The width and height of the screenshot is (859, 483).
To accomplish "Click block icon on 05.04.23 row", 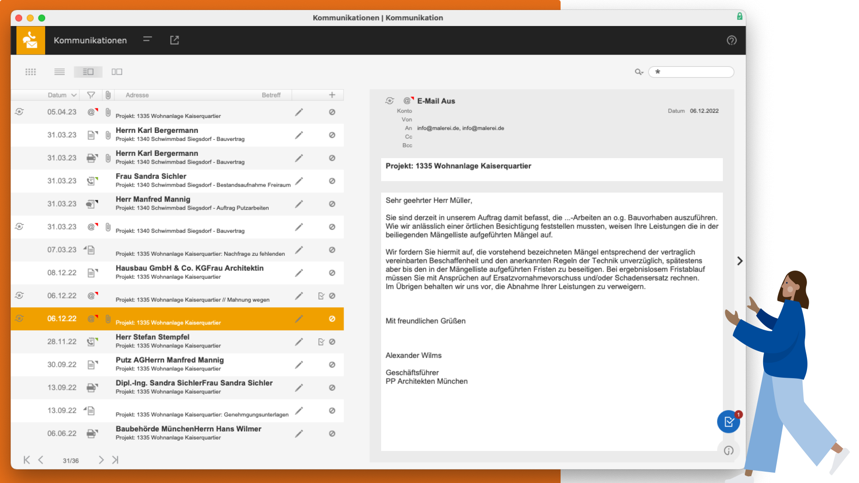I will click(332, 112).
